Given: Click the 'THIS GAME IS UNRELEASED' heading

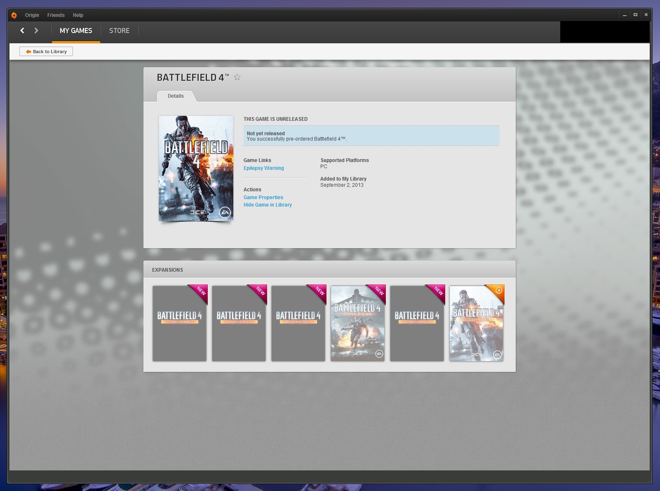Looking at the screenshot, I should coord(275,119).
